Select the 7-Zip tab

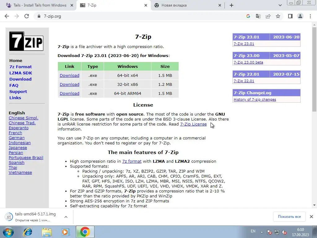pyautogui.click(x=114, y=5)
